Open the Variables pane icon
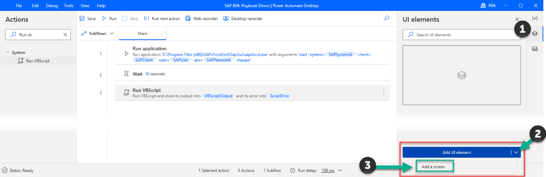The height and width of the screenshot is (177, 546). tap(535, 18)
